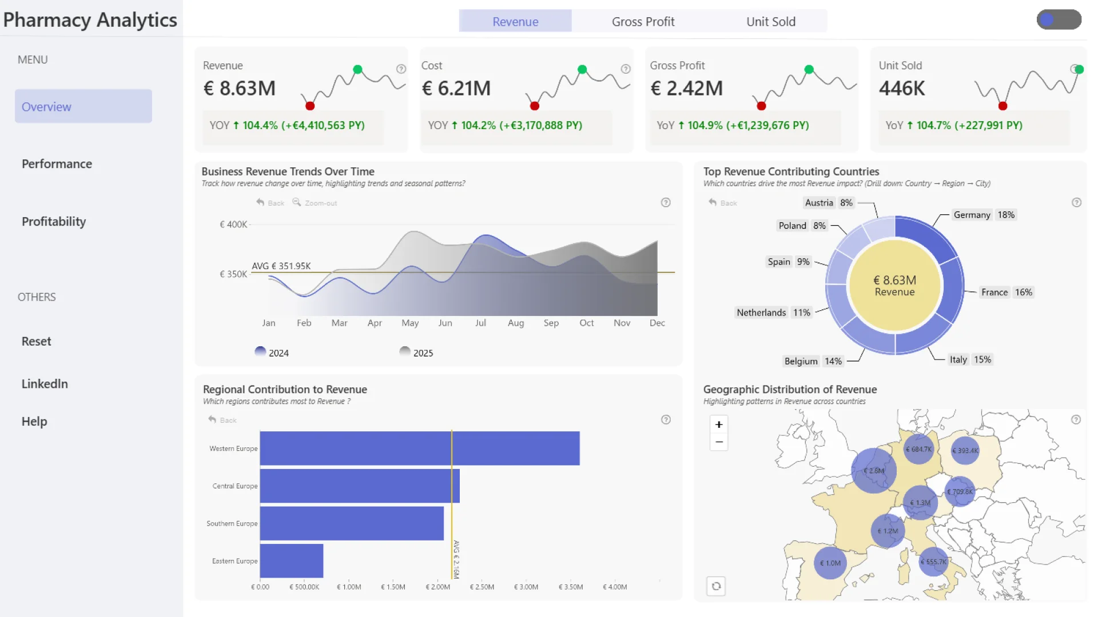Click Back arrow in Top Countries chart
The image size is (1098, 617).
[x=713, y=202]
